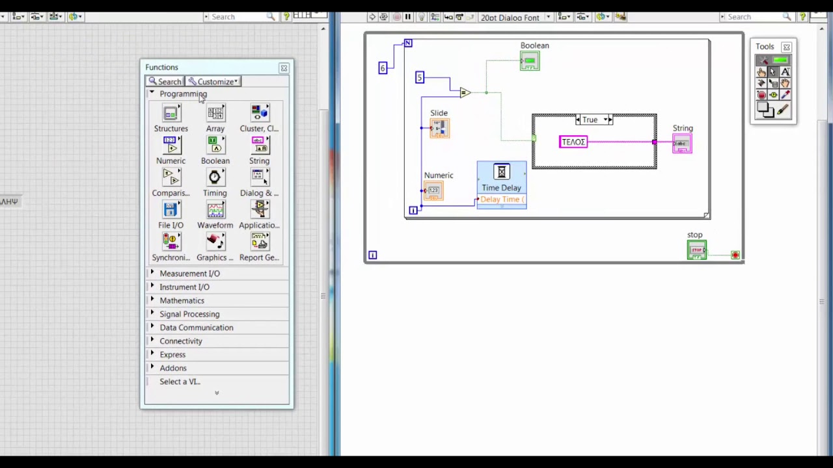833x468 pixels.
Task: Select the Edit Text tool
Action: 785,71
